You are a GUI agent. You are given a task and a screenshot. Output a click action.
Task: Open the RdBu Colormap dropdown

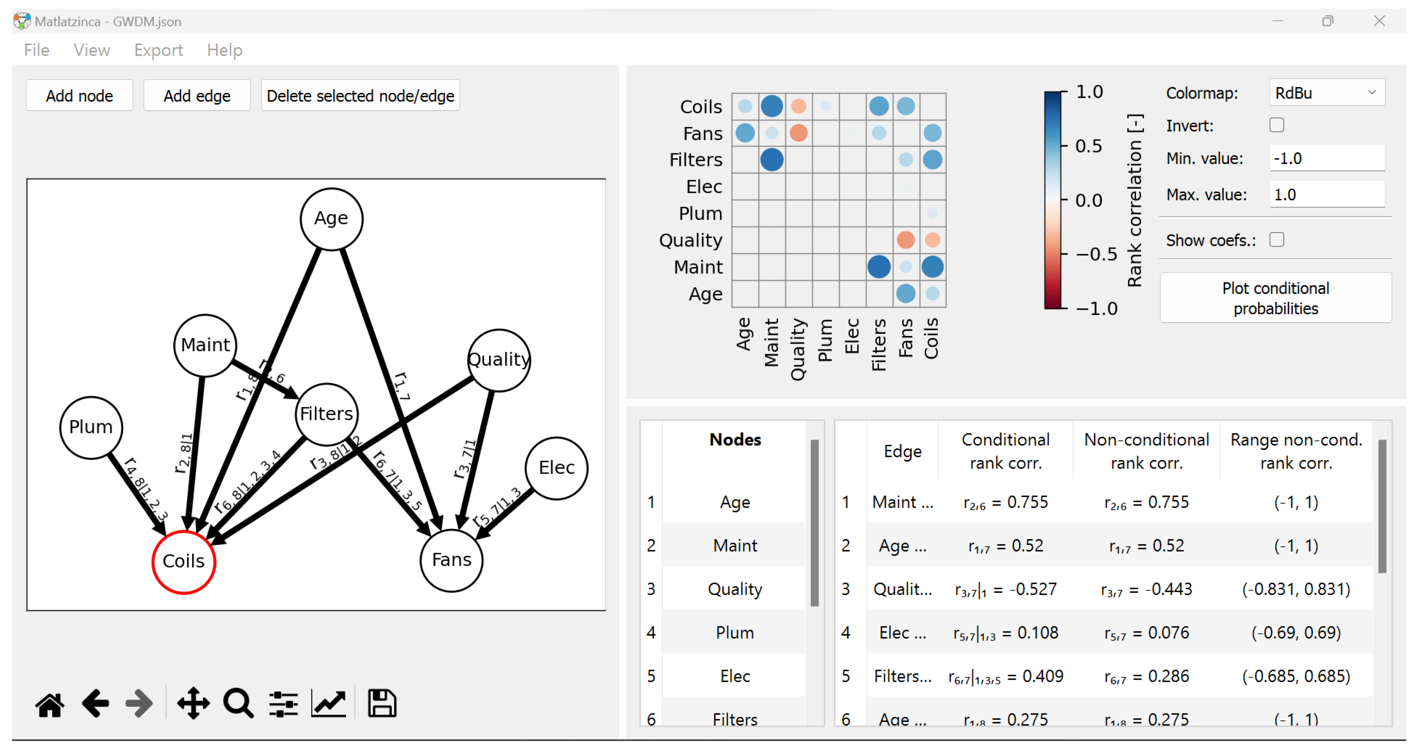(1327, 93)
